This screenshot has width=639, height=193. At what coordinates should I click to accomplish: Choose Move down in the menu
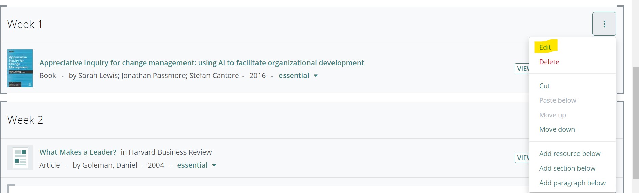[x=557, y=129]
